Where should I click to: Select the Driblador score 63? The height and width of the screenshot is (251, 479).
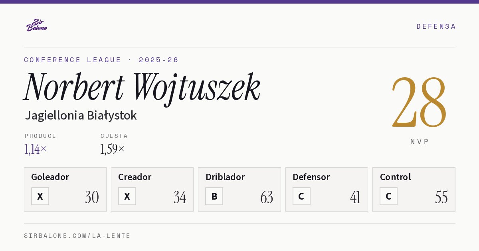[x=267, y=197]
